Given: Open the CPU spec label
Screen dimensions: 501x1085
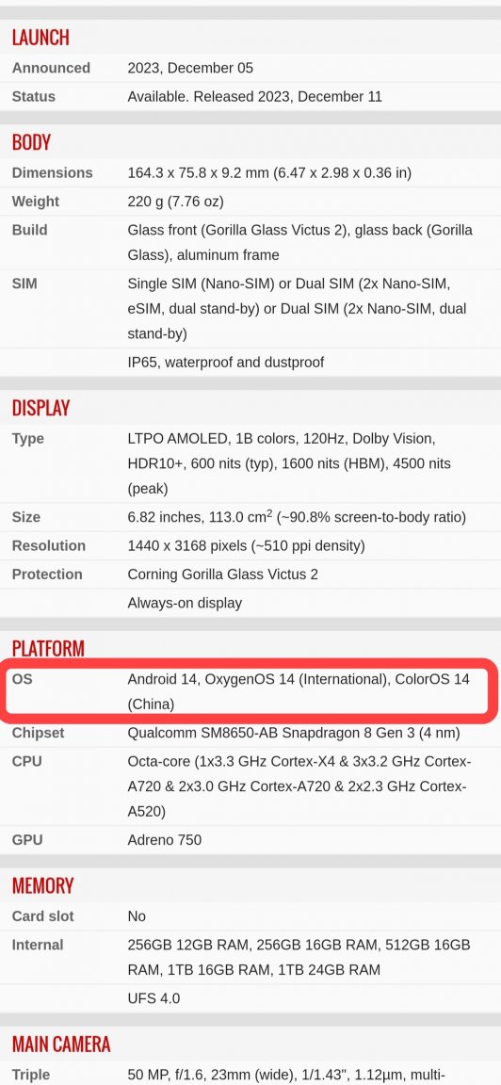Looking at the screenshot, I should click(x=27, y=761).
